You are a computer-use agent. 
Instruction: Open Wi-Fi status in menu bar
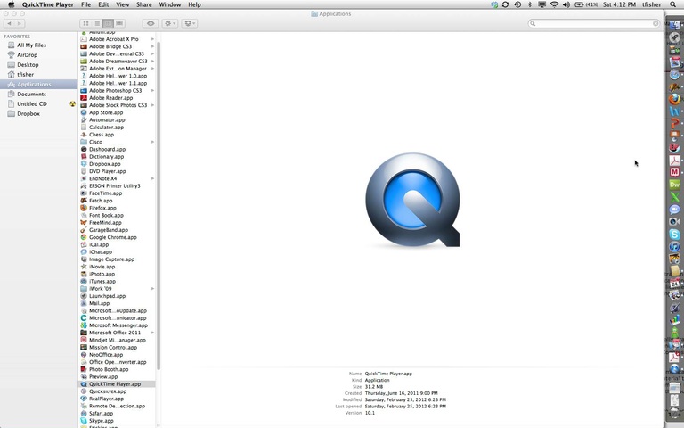tap(554, 4)
